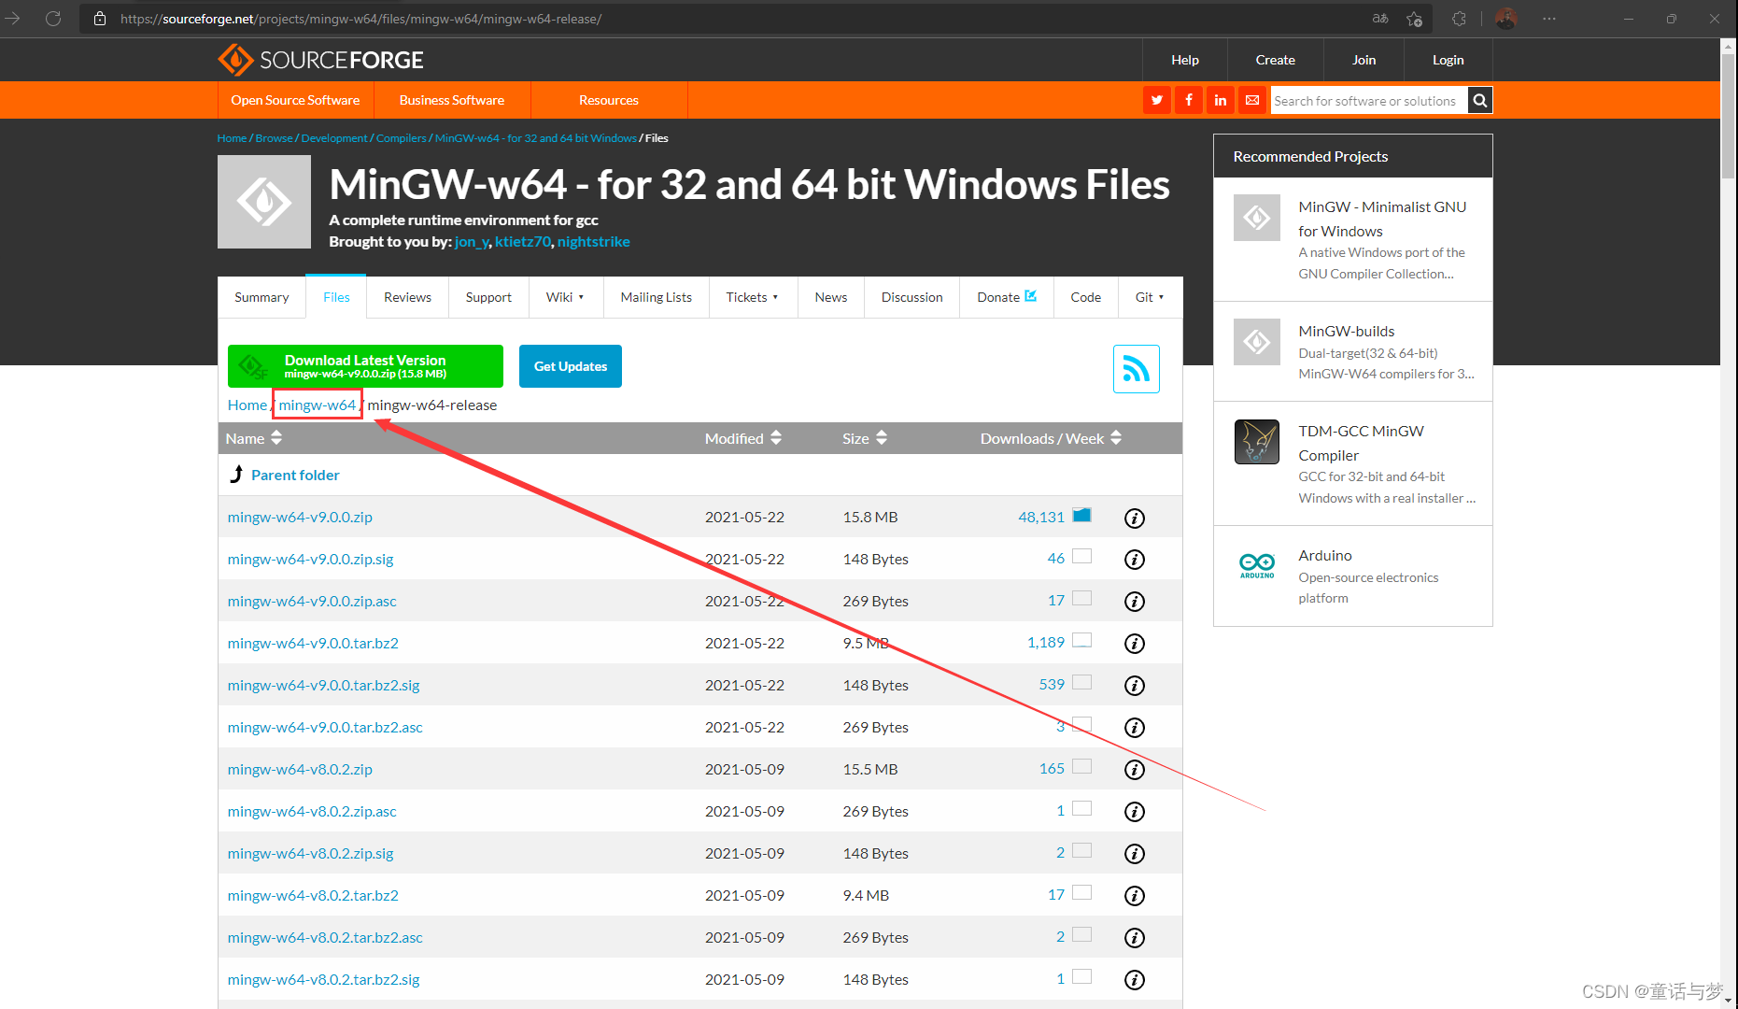Sort files by Modified column
This screenshot has height=1009, width=1738.
(x=743, y=438)
